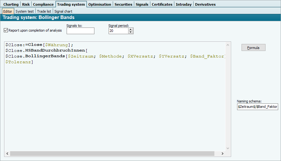Switch to the Certificates tab
281x161 pixels.
tap(162, 4)
